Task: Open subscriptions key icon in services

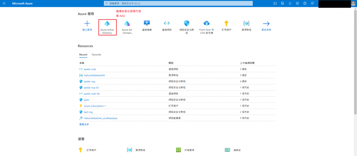Action: [x=226, y=23]
